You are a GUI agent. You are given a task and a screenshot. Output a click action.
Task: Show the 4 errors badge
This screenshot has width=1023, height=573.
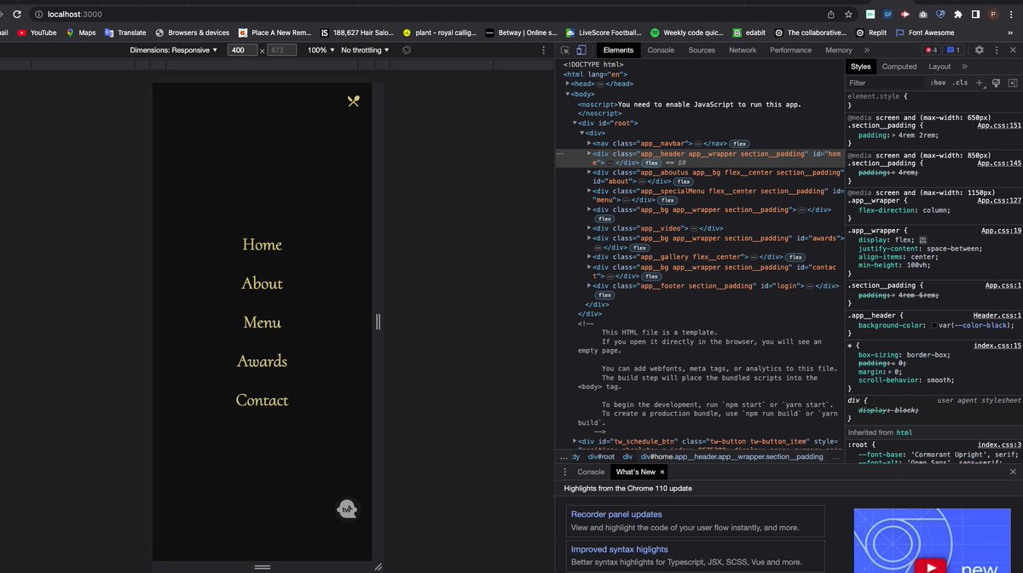pos(931,50)
